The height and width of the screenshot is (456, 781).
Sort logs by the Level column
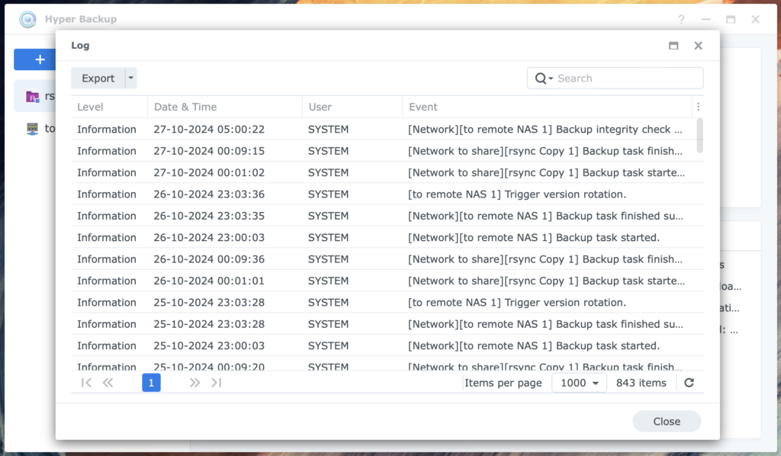pos(89,107)
